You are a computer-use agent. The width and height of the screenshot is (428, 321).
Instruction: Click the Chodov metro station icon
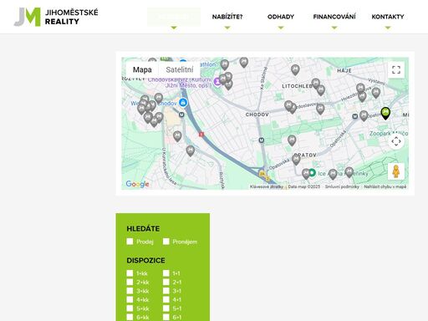coord(181,115)
